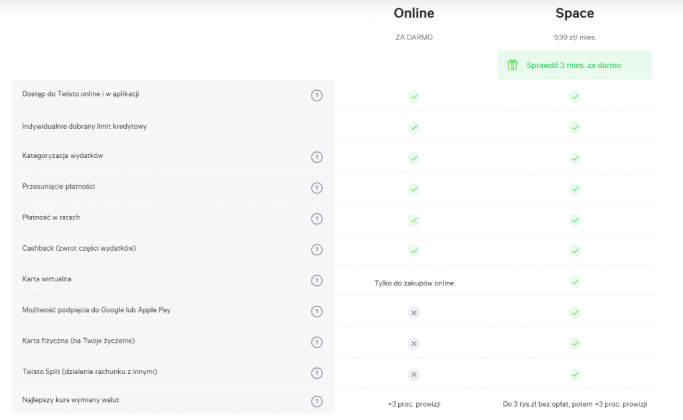Viewport: 683px width, 420px height.
Task: Click 'Karta wirtualna' label
Action: (47, 279)
